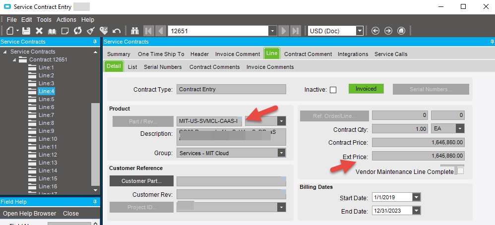Go to first record navigation arrow
The height and width of the screenshot is (225, 495).
tap(148, 31)
